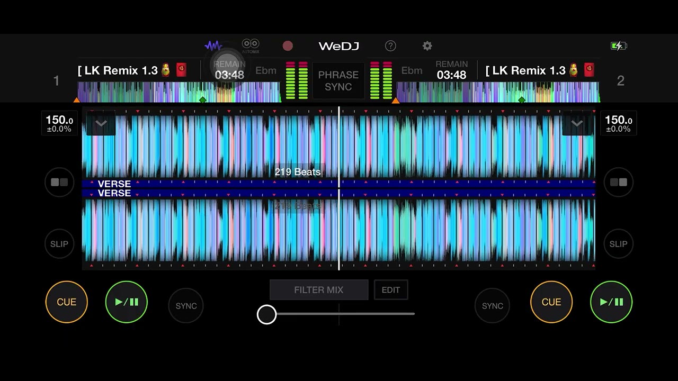Expand deck 2 options chevron
678x381 pixels.
click(x=577, y=123)
